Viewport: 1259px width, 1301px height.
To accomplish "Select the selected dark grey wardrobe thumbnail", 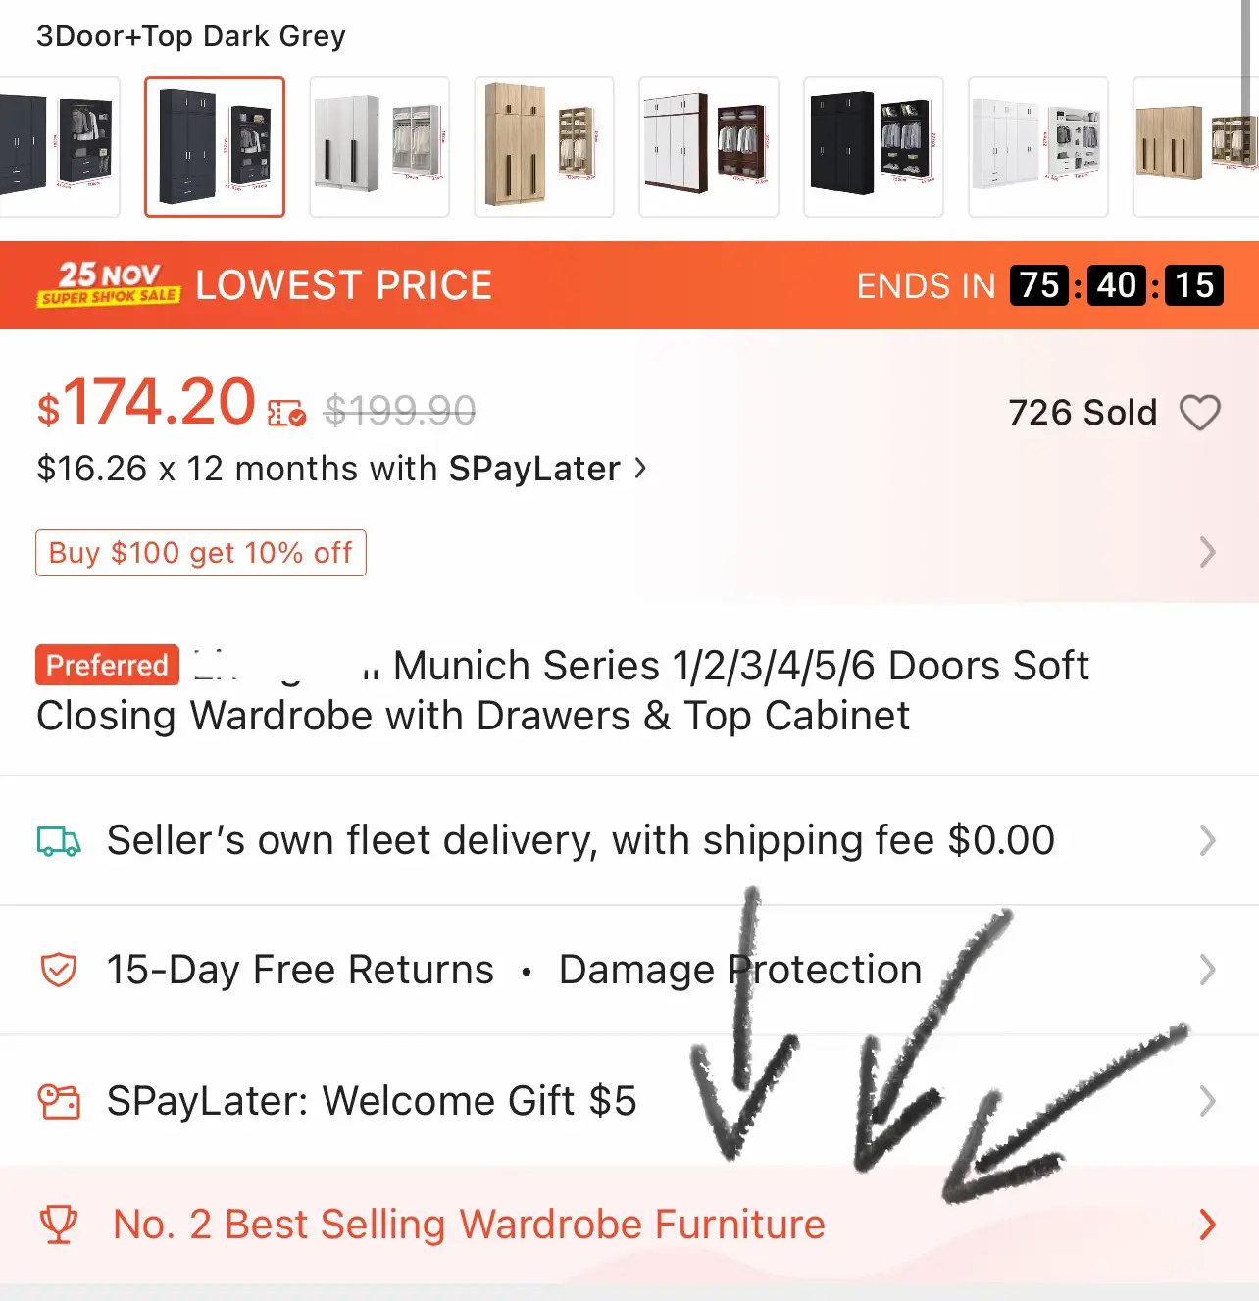I will pyautogui.click(x=215, y=147).
